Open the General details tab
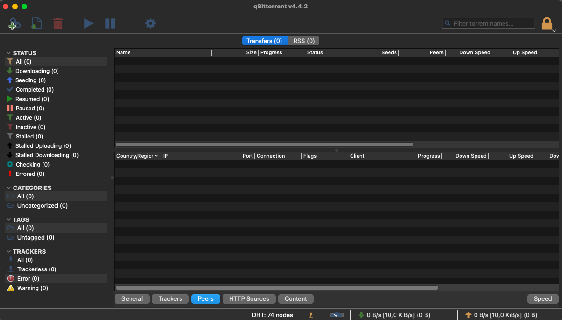This screenshot has width=562, height=320. coord(132,298)
